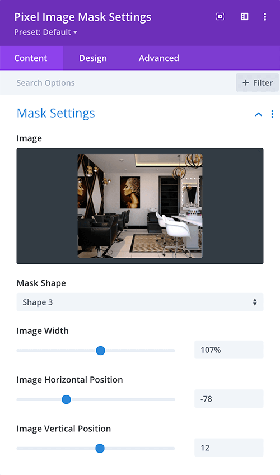280x475 pixels.
Task: Click the expand modal fullscreen icon
Action: pyautogui.click(x=220, y=17)
